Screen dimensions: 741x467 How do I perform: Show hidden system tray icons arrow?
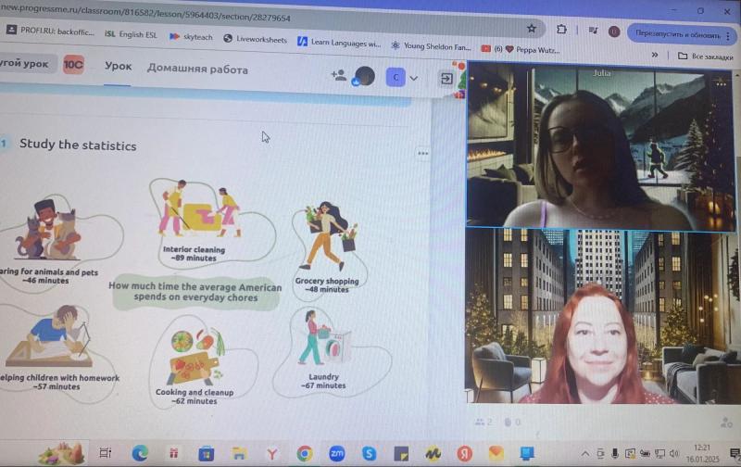coord(585,454)
